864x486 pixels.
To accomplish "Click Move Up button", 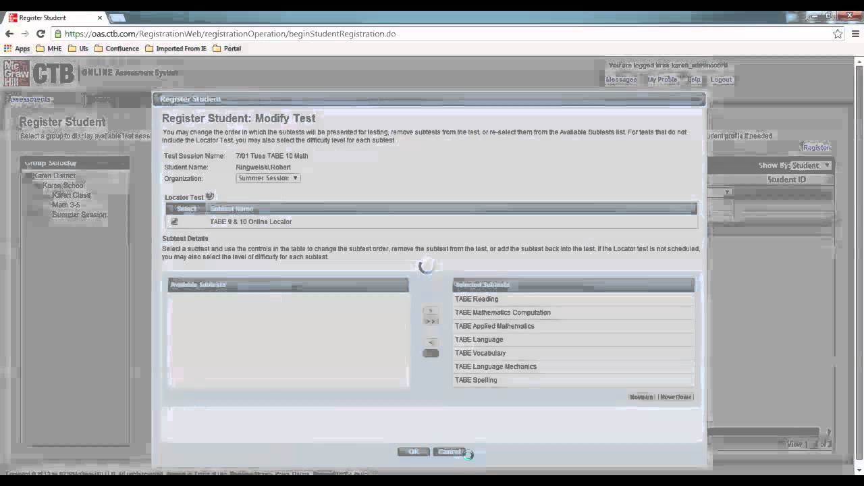I will 641,397.
